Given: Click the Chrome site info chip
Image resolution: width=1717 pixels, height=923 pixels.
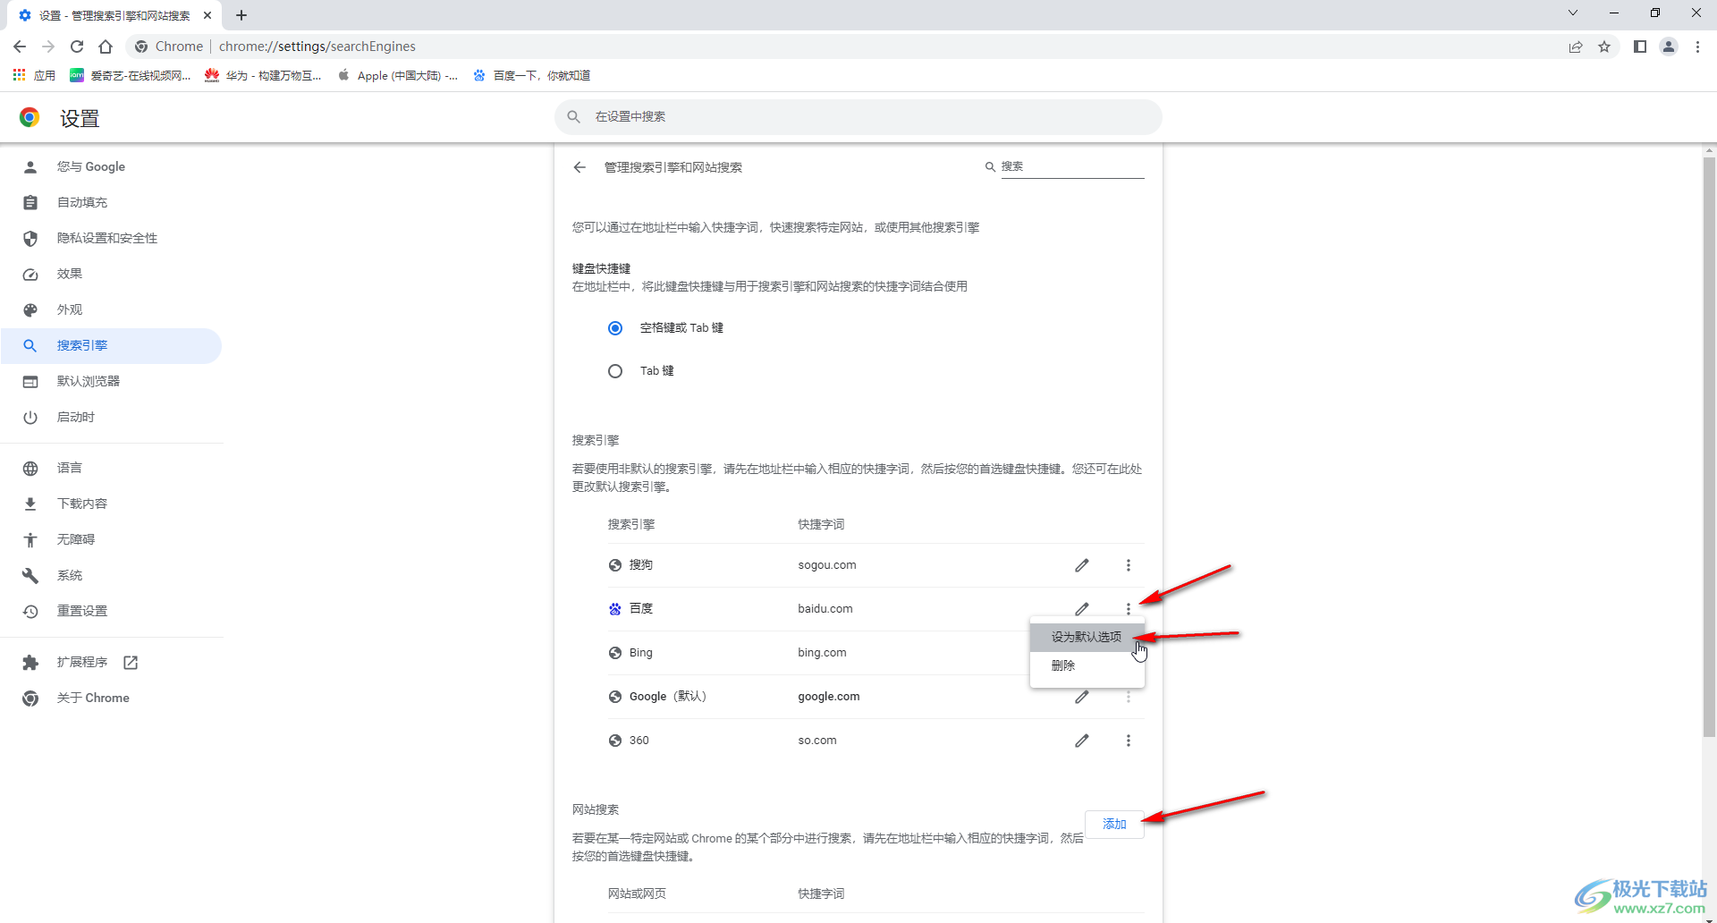Looking at the screenshot, I should point(170,47).
